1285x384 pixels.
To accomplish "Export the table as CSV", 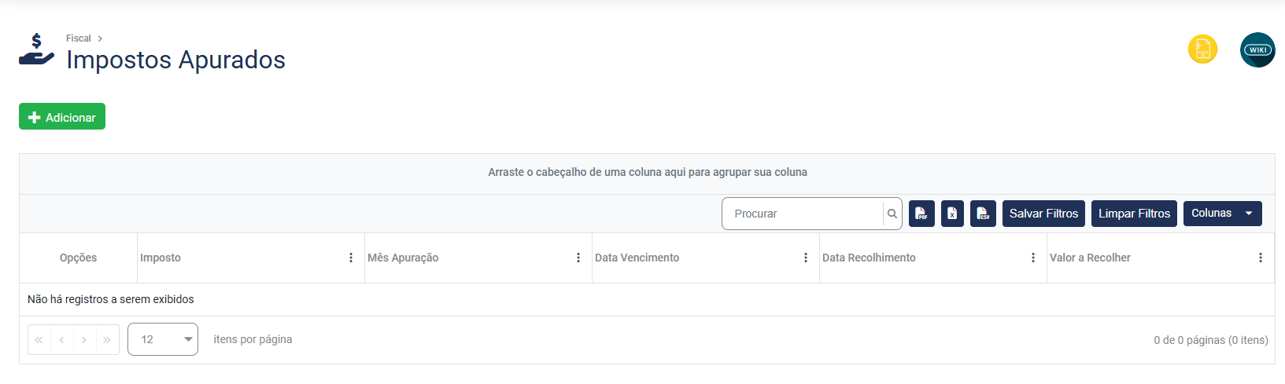I will coord(983,214).
